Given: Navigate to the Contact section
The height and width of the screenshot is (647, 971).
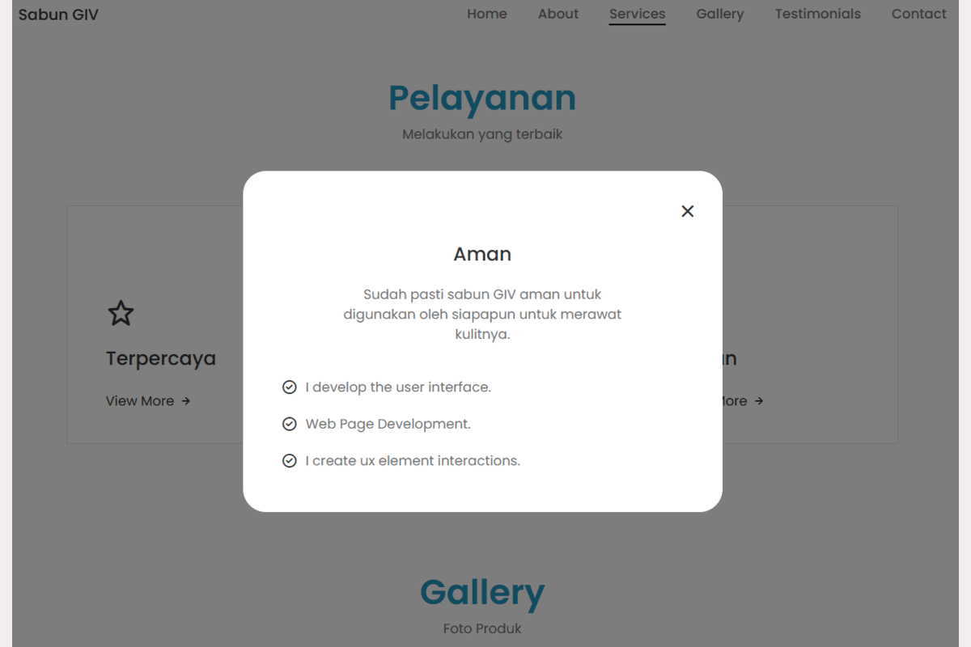Looking at the screenshot, I should tap(918, 14).
